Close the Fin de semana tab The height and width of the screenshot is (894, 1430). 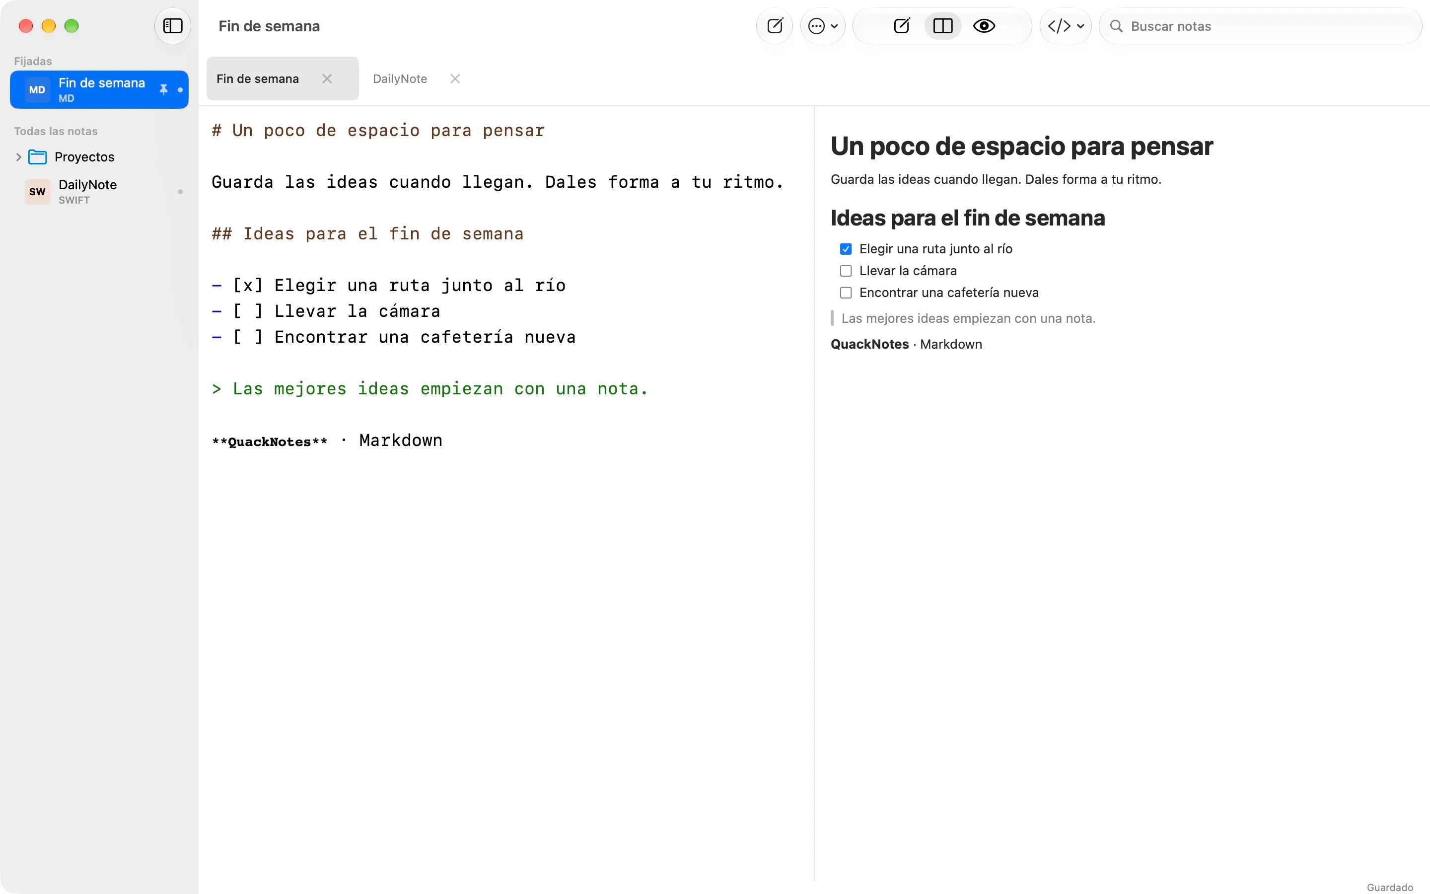(327, 78)
